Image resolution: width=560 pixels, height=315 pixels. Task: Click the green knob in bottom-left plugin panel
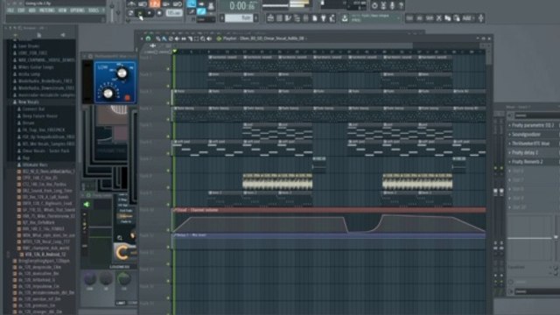point(124,278)
